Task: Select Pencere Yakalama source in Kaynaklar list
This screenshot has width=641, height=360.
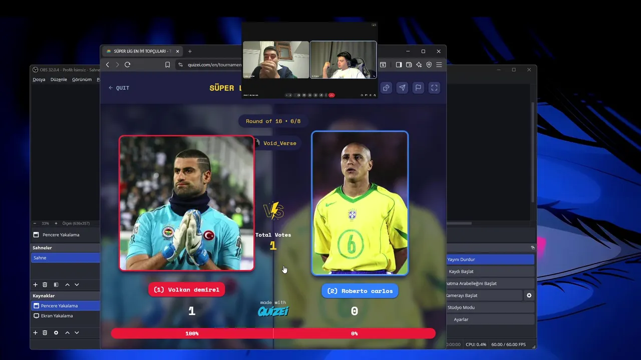Action: tap(66, 305)
